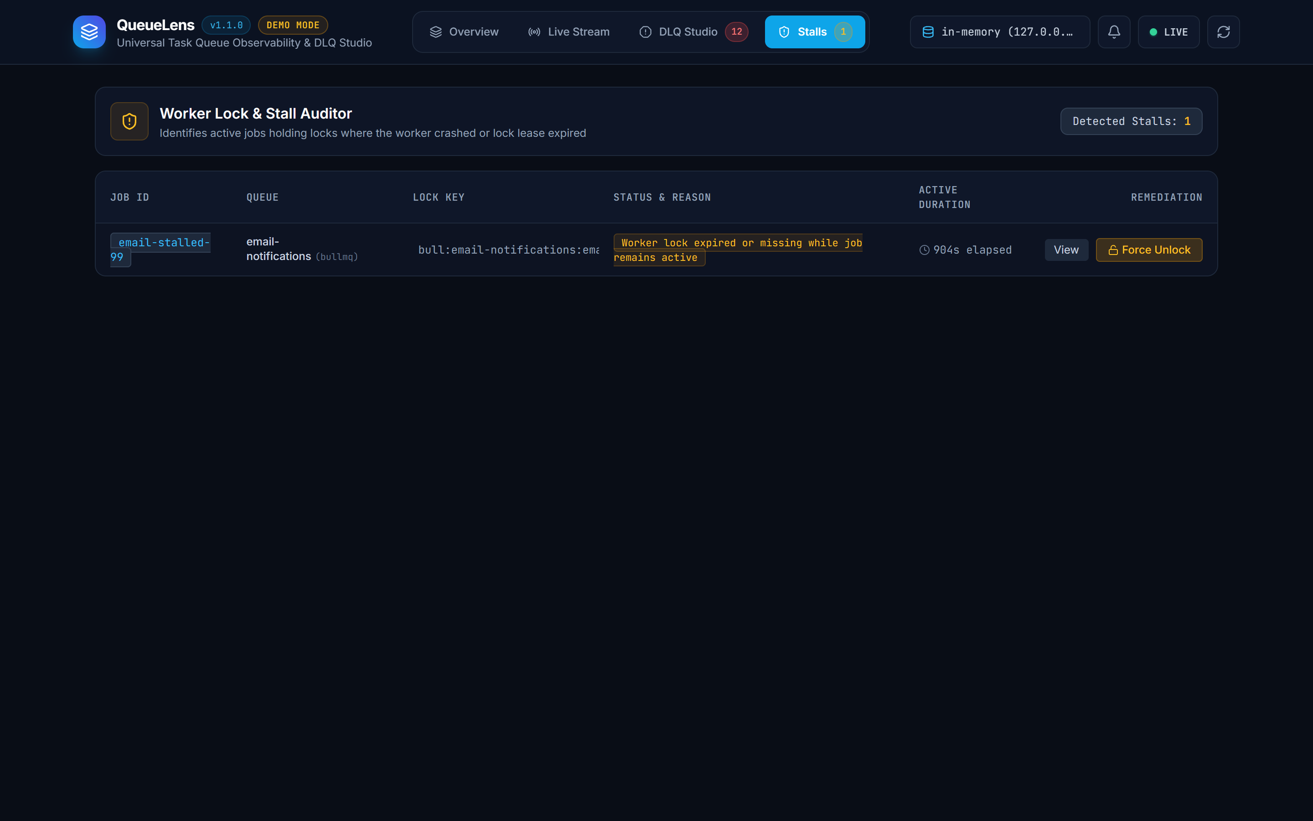Screen dimensions: 1313x821
Task: Click the Universal Task Queue Observability subtitle
Action: click(x=244, y=43)
